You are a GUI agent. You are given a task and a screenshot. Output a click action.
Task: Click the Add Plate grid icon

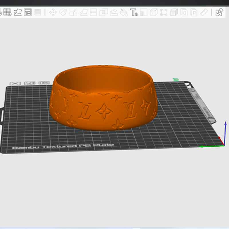point(7,12)
